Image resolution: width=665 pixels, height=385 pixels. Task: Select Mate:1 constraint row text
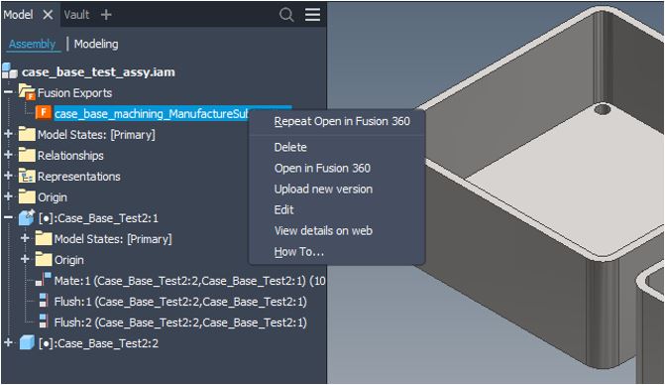[x=190, y=281]
